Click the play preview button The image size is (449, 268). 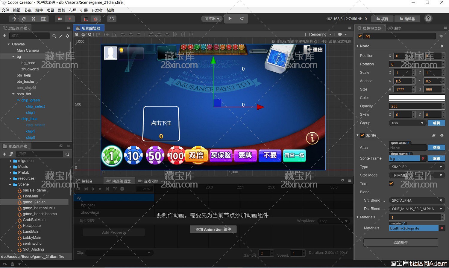(230, 19)
